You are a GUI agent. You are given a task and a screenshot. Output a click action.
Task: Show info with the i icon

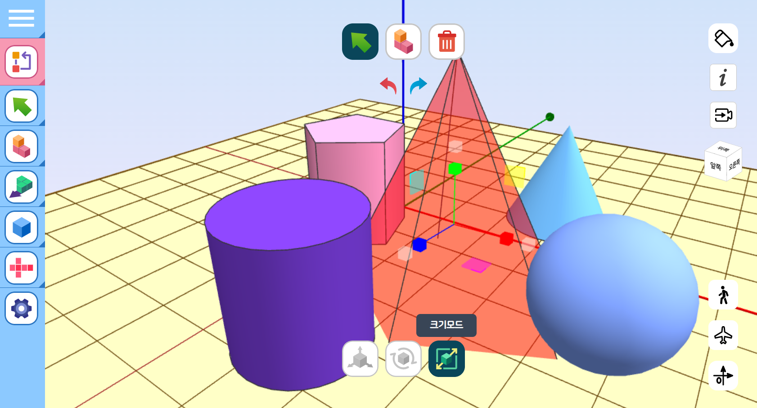(x=723, y=77)
